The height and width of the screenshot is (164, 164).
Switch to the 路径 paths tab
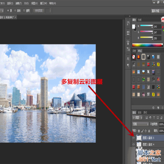tap(145, 113)
